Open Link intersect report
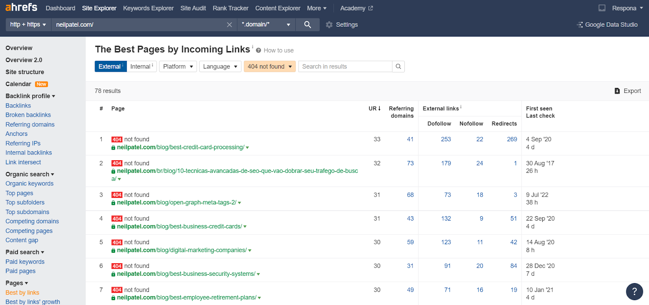649x305 pixels. tap(23, 162)
